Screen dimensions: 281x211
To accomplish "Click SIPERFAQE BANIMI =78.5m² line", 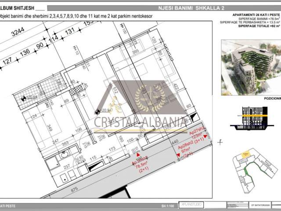I will coord(259,18).
